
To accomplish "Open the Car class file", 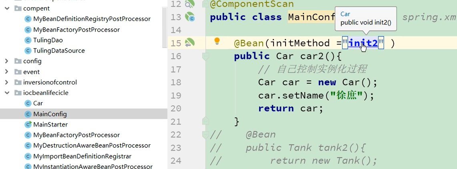I will tap(38, 103).
